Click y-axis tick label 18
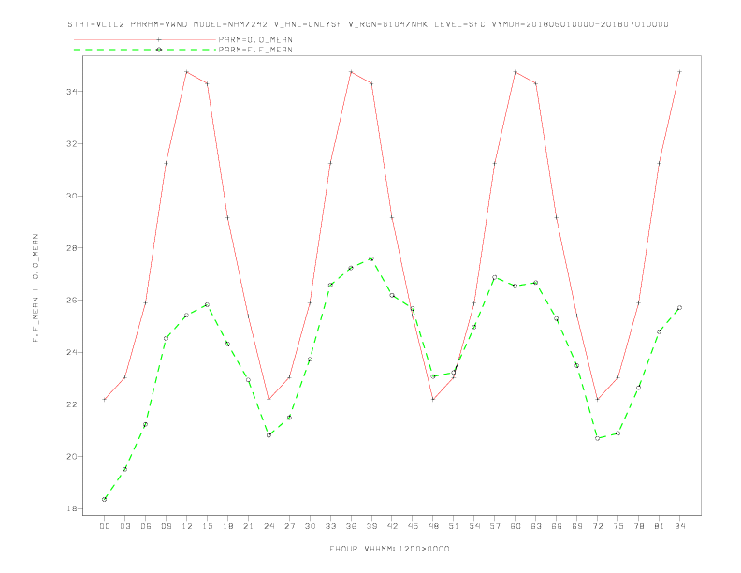Image resolution: width=741 pixels, height=573 pixels. tap(72, 509)
